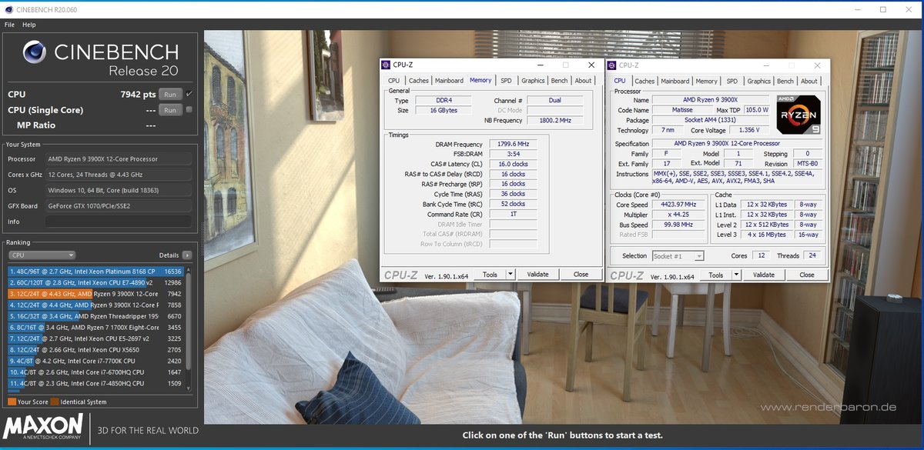Open the Cinebench File menu
This screenshot has width=924, height=450.
pyautogui.click(x=10, y=25)
